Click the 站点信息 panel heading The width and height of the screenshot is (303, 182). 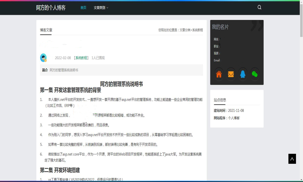[x=220, y=100]
